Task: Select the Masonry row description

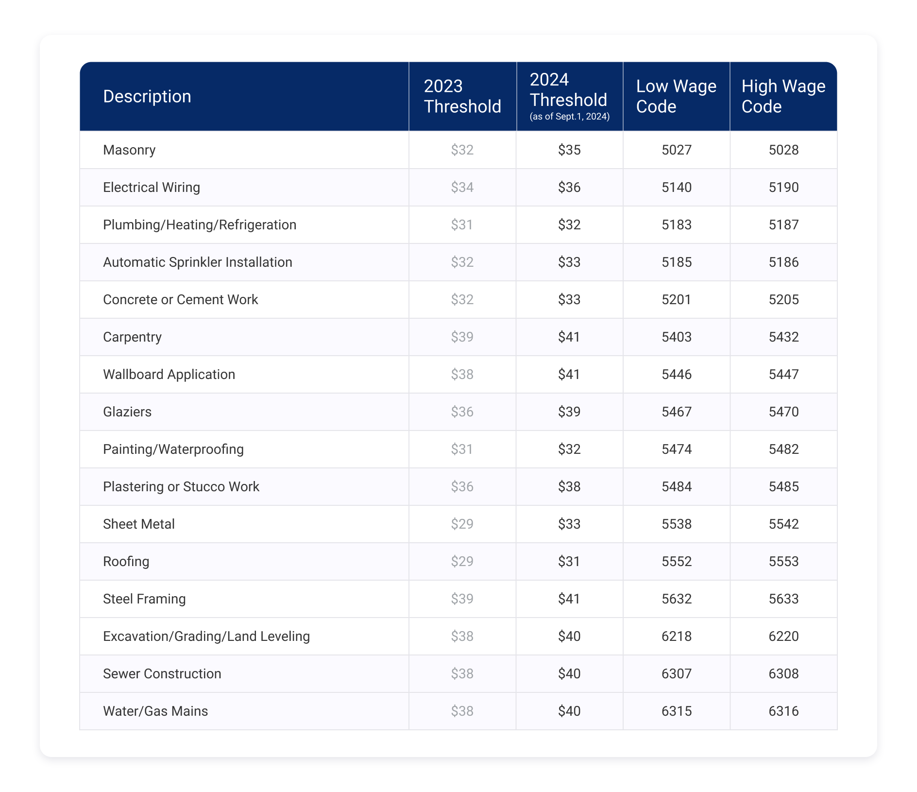Action: 129,150
